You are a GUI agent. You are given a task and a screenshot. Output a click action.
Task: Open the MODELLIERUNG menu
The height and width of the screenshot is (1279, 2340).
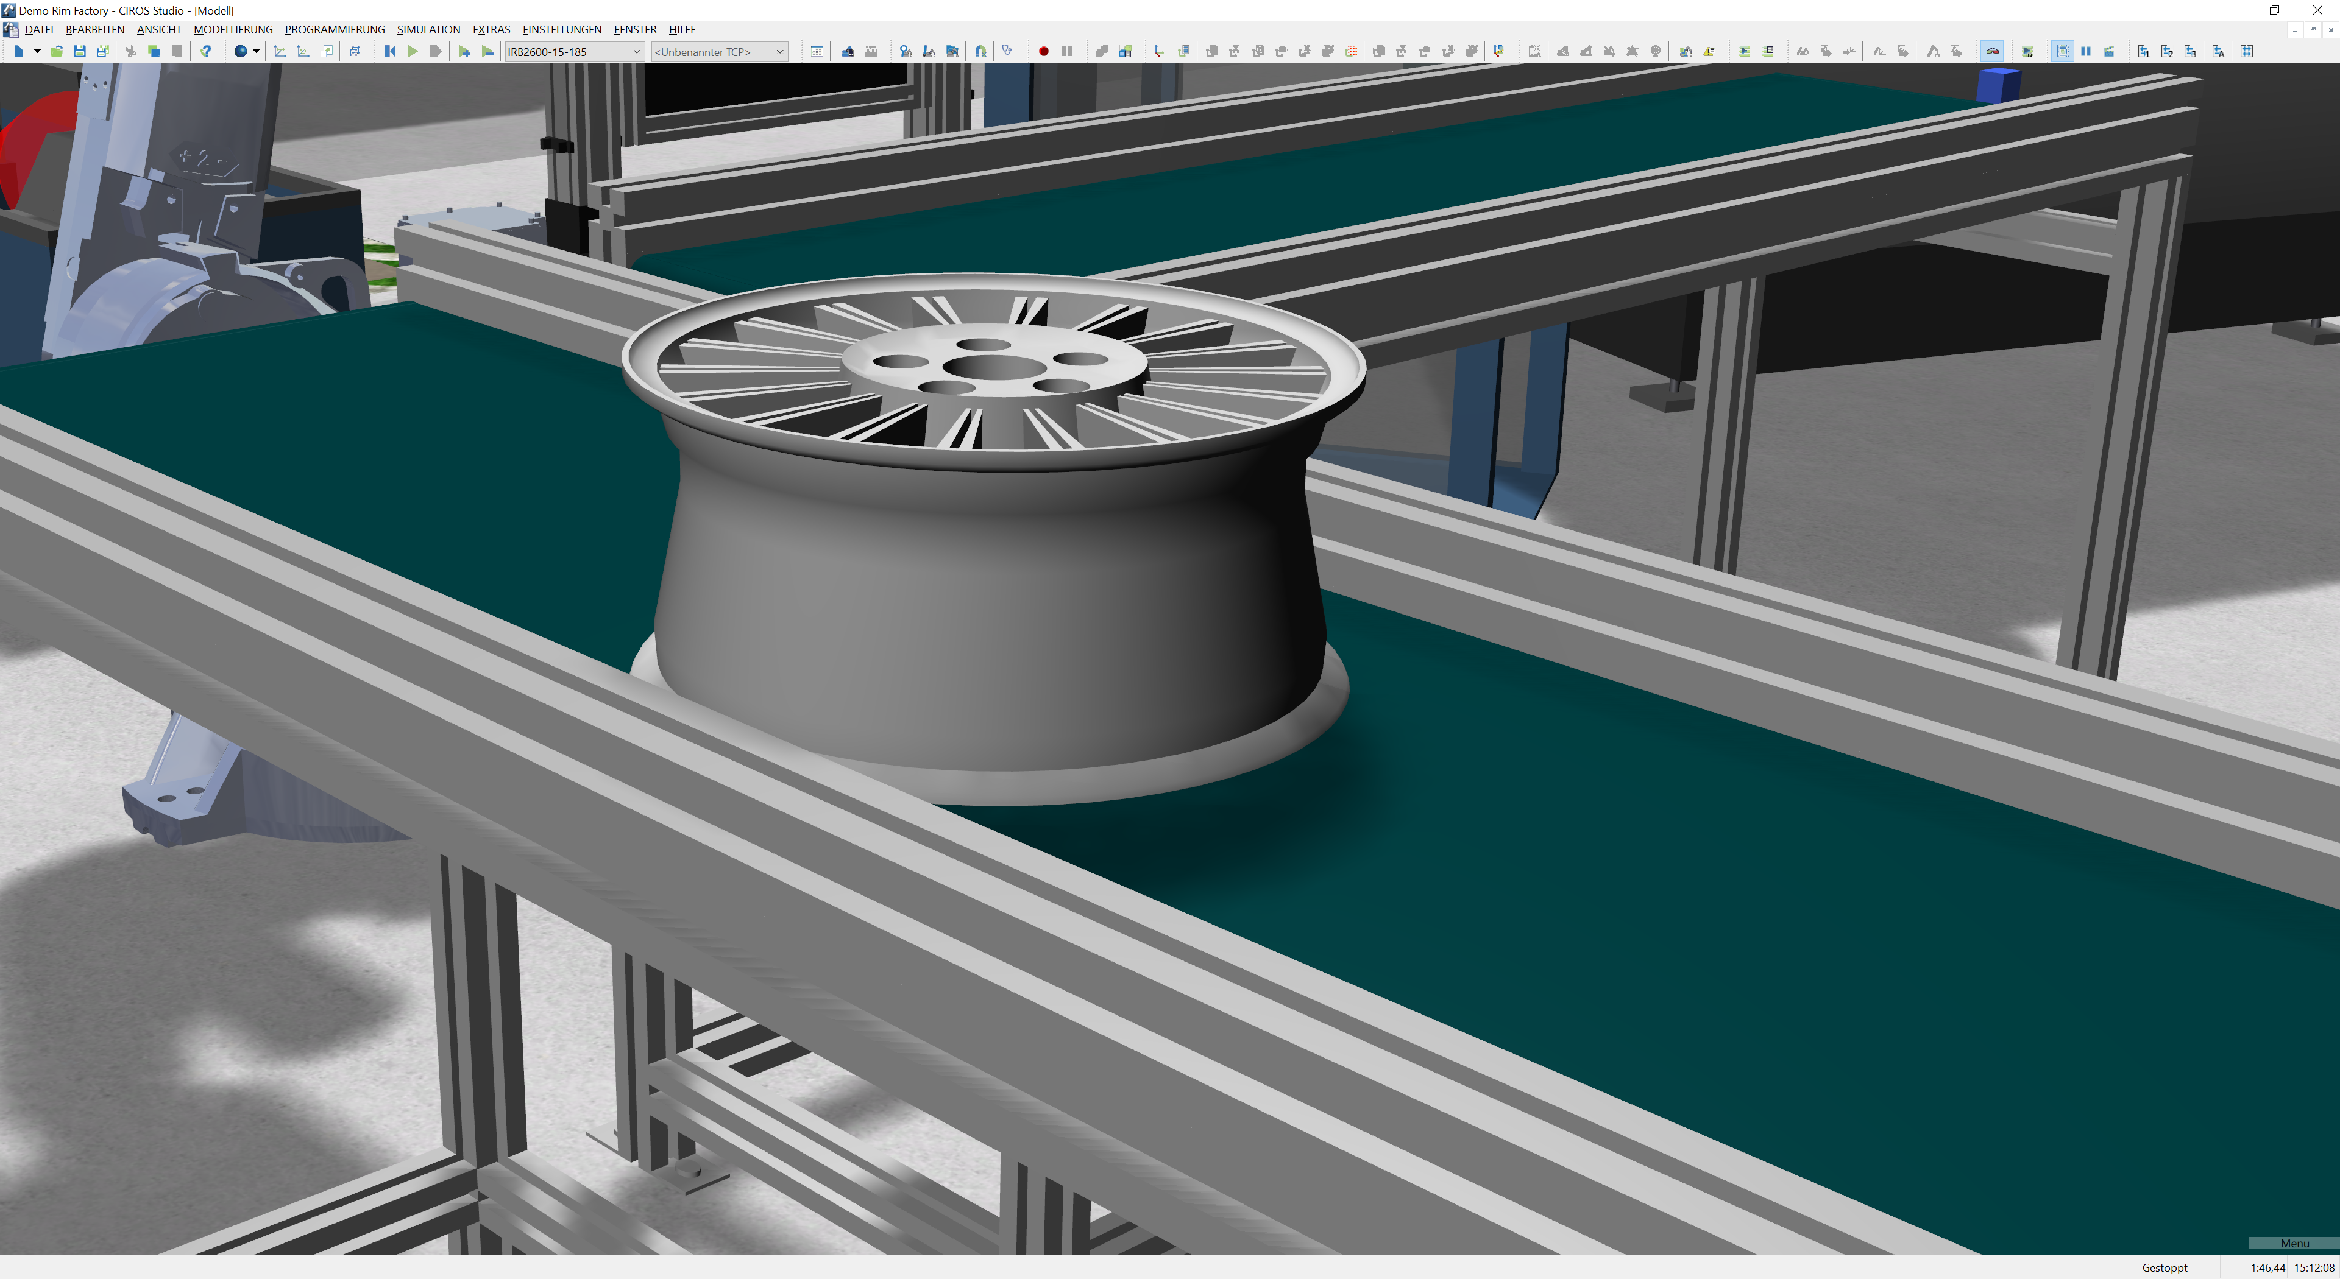(x=233, y=30)
